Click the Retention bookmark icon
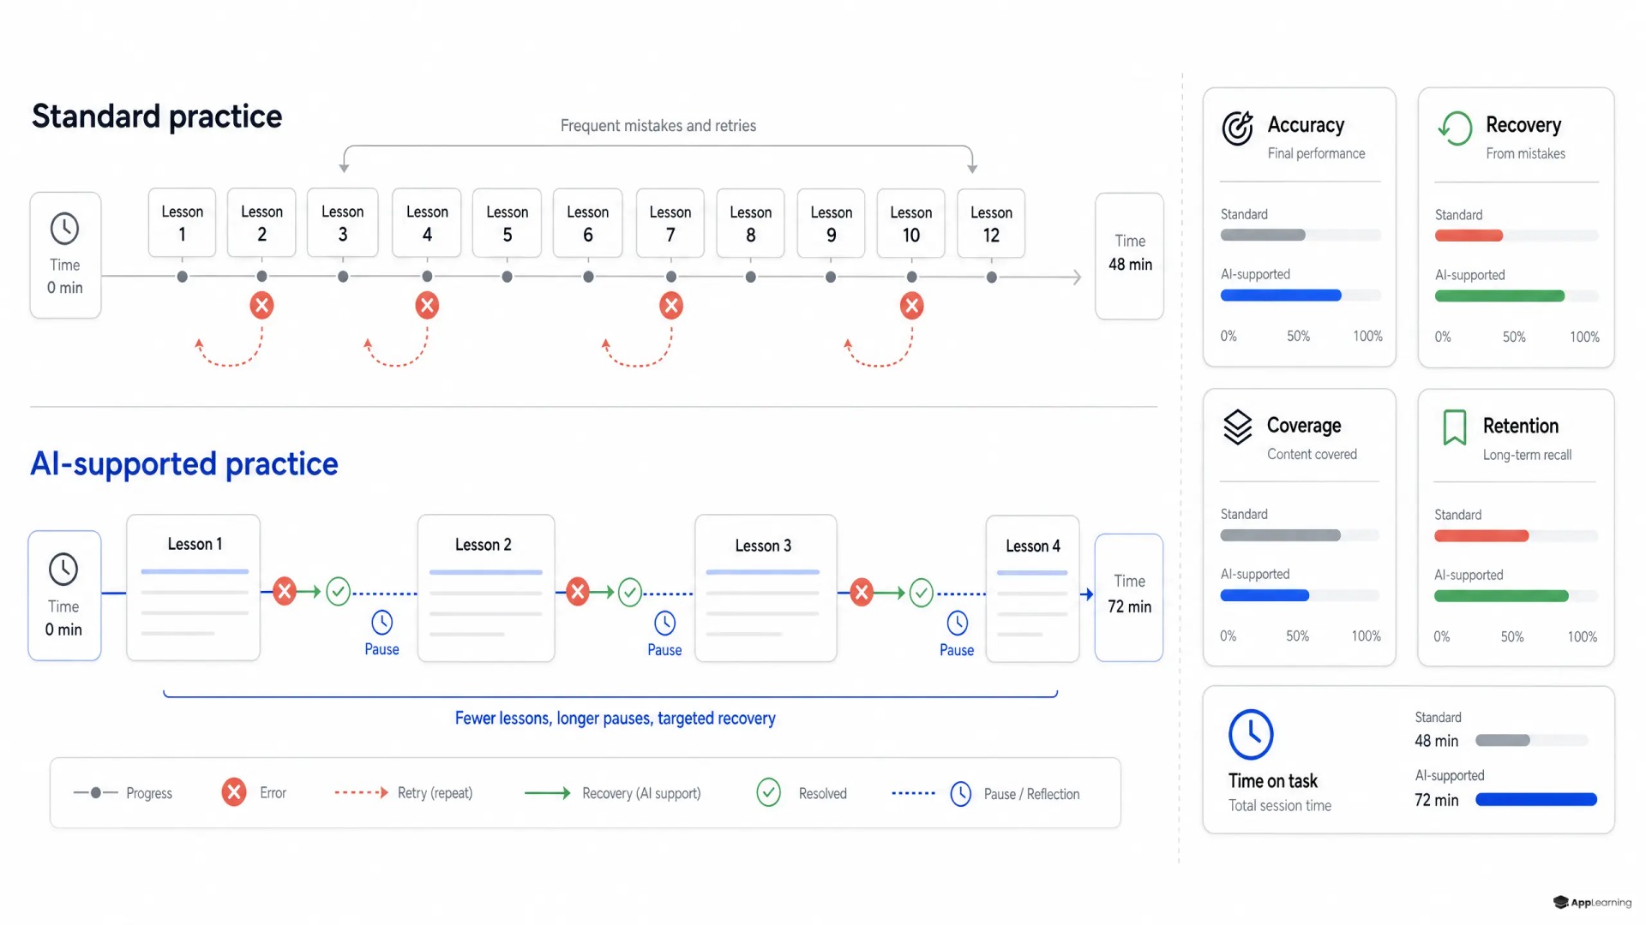1646x925 pixels. (x=1455, y=427)
